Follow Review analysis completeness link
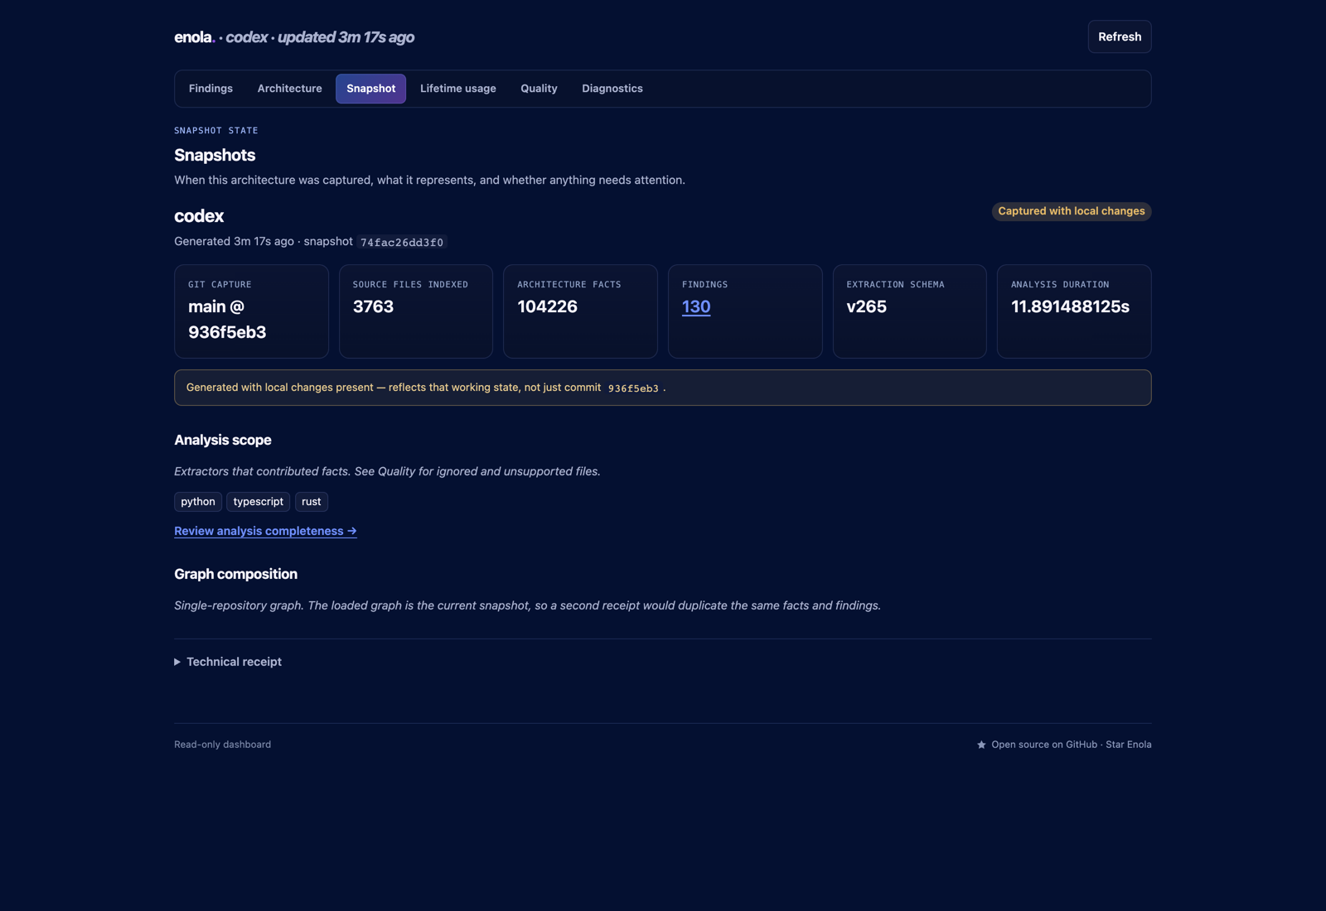1326x911 pixels. (x=265, y=531)
